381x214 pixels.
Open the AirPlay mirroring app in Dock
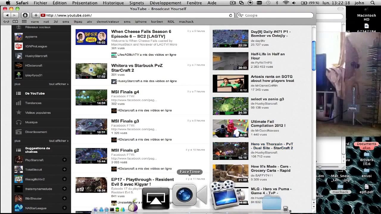point(156,198)
